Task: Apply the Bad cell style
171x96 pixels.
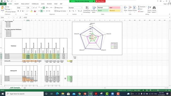Action: click(115, 8)
